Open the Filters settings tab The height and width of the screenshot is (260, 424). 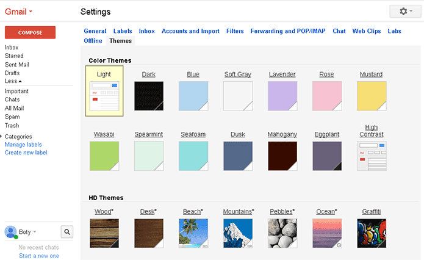[235, 31]
